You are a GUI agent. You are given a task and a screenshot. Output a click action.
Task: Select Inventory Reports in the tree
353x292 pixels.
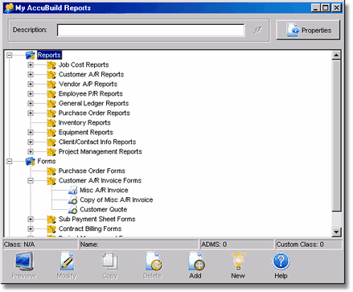[84, 123]
